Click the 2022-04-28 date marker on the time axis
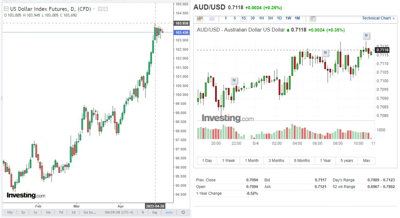Viewport: 400px width, 218px height. coord(155,206)
